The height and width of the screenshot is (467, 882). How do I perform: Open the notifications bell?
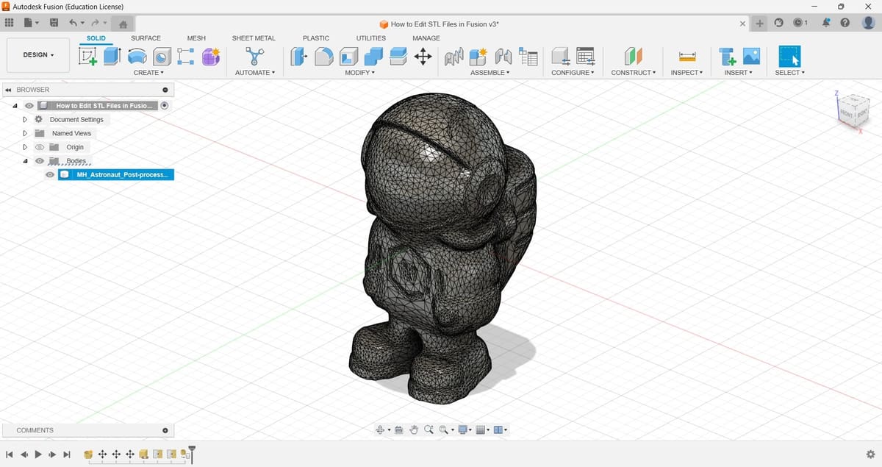click(825, 23)
